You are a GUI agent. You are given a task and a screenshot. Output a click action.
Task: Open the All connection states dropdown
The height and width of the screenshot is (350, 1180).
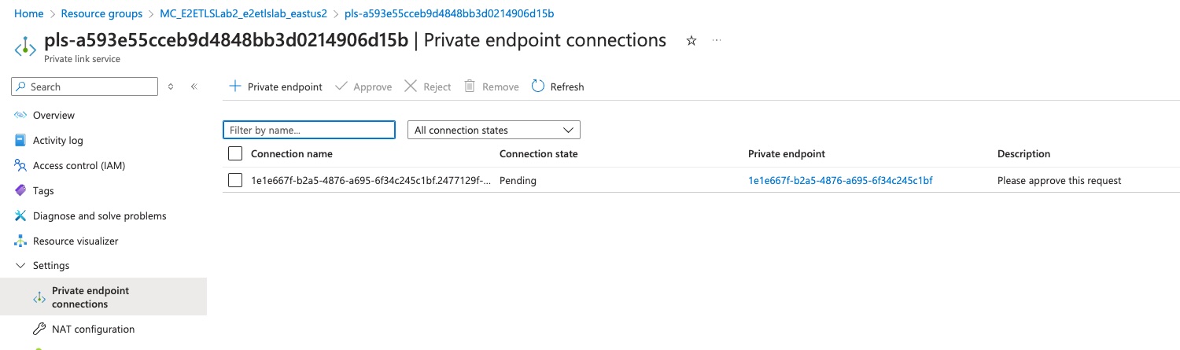[494, 130]
